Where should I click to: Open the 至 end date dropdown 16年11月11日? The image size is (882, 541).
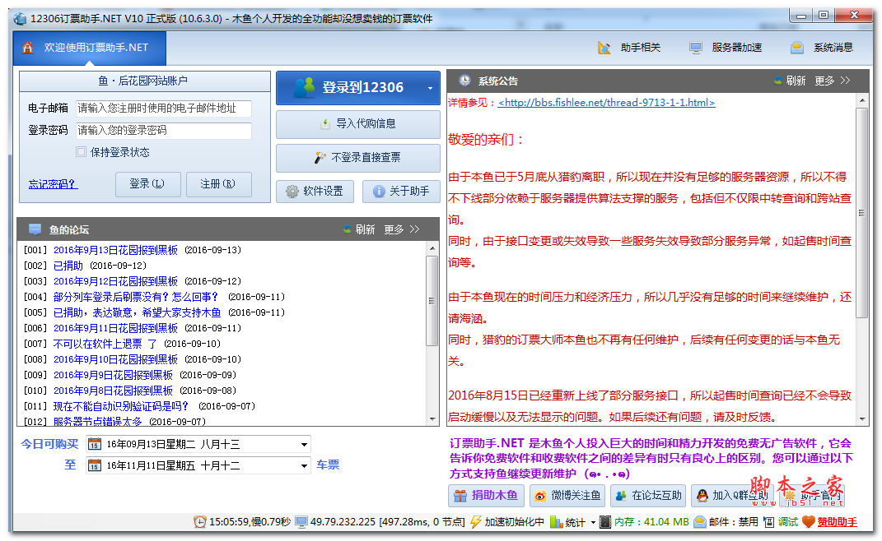(305, 465)
